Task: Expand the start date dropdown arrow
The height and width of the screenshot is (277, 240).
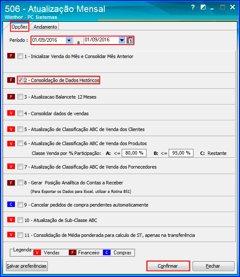Action: (x=69, y=40)
